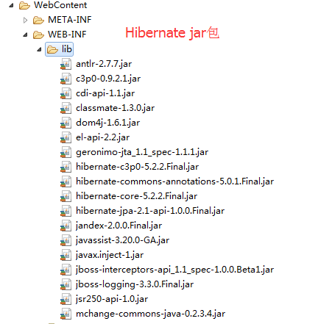This screenshot has width=318, height=324.
Task: Select hibernate-commons-annotations-5.0.1.Final.jar
Action: pyautogui.click(x=174, y=181)
